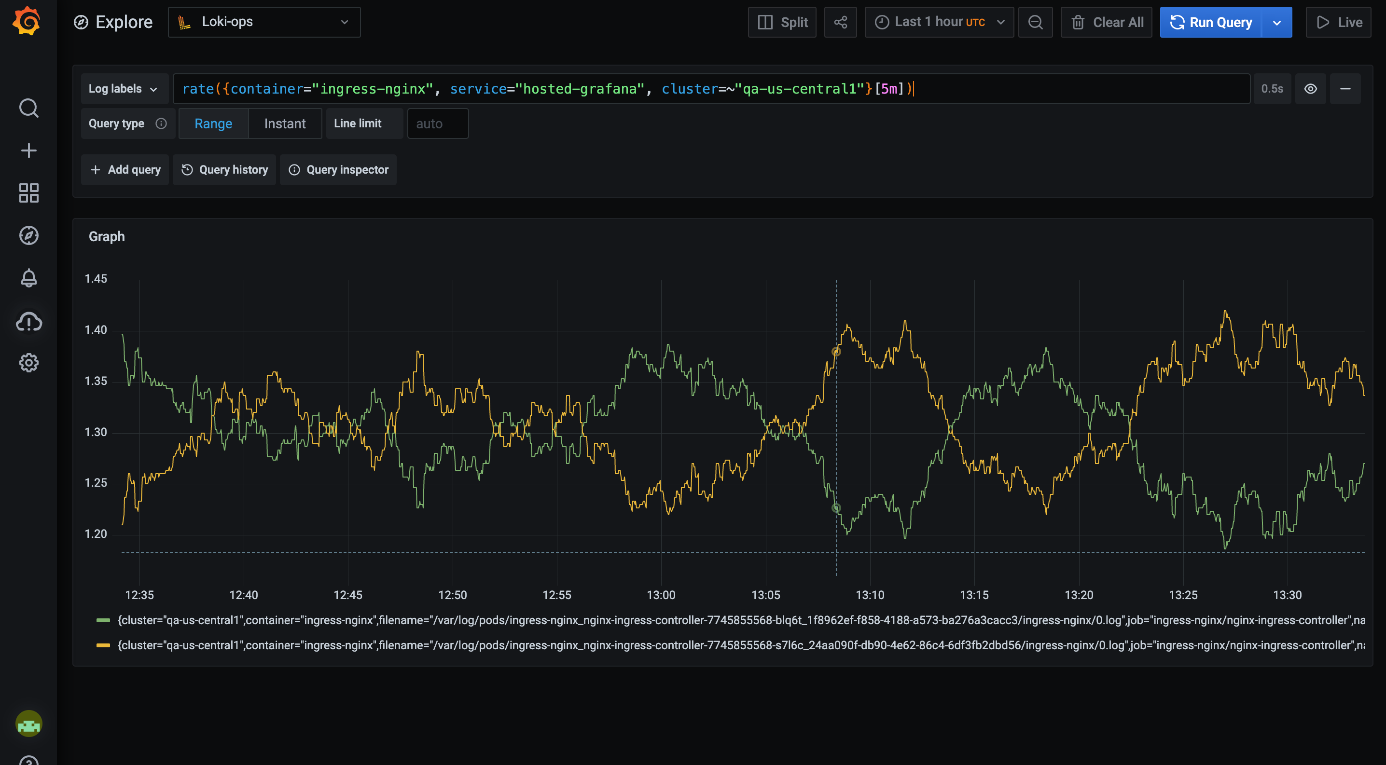Screen dimensions: 1386x765
Task: Open the Loki-ops datasource dropdown
Action: tap(263, 22)
